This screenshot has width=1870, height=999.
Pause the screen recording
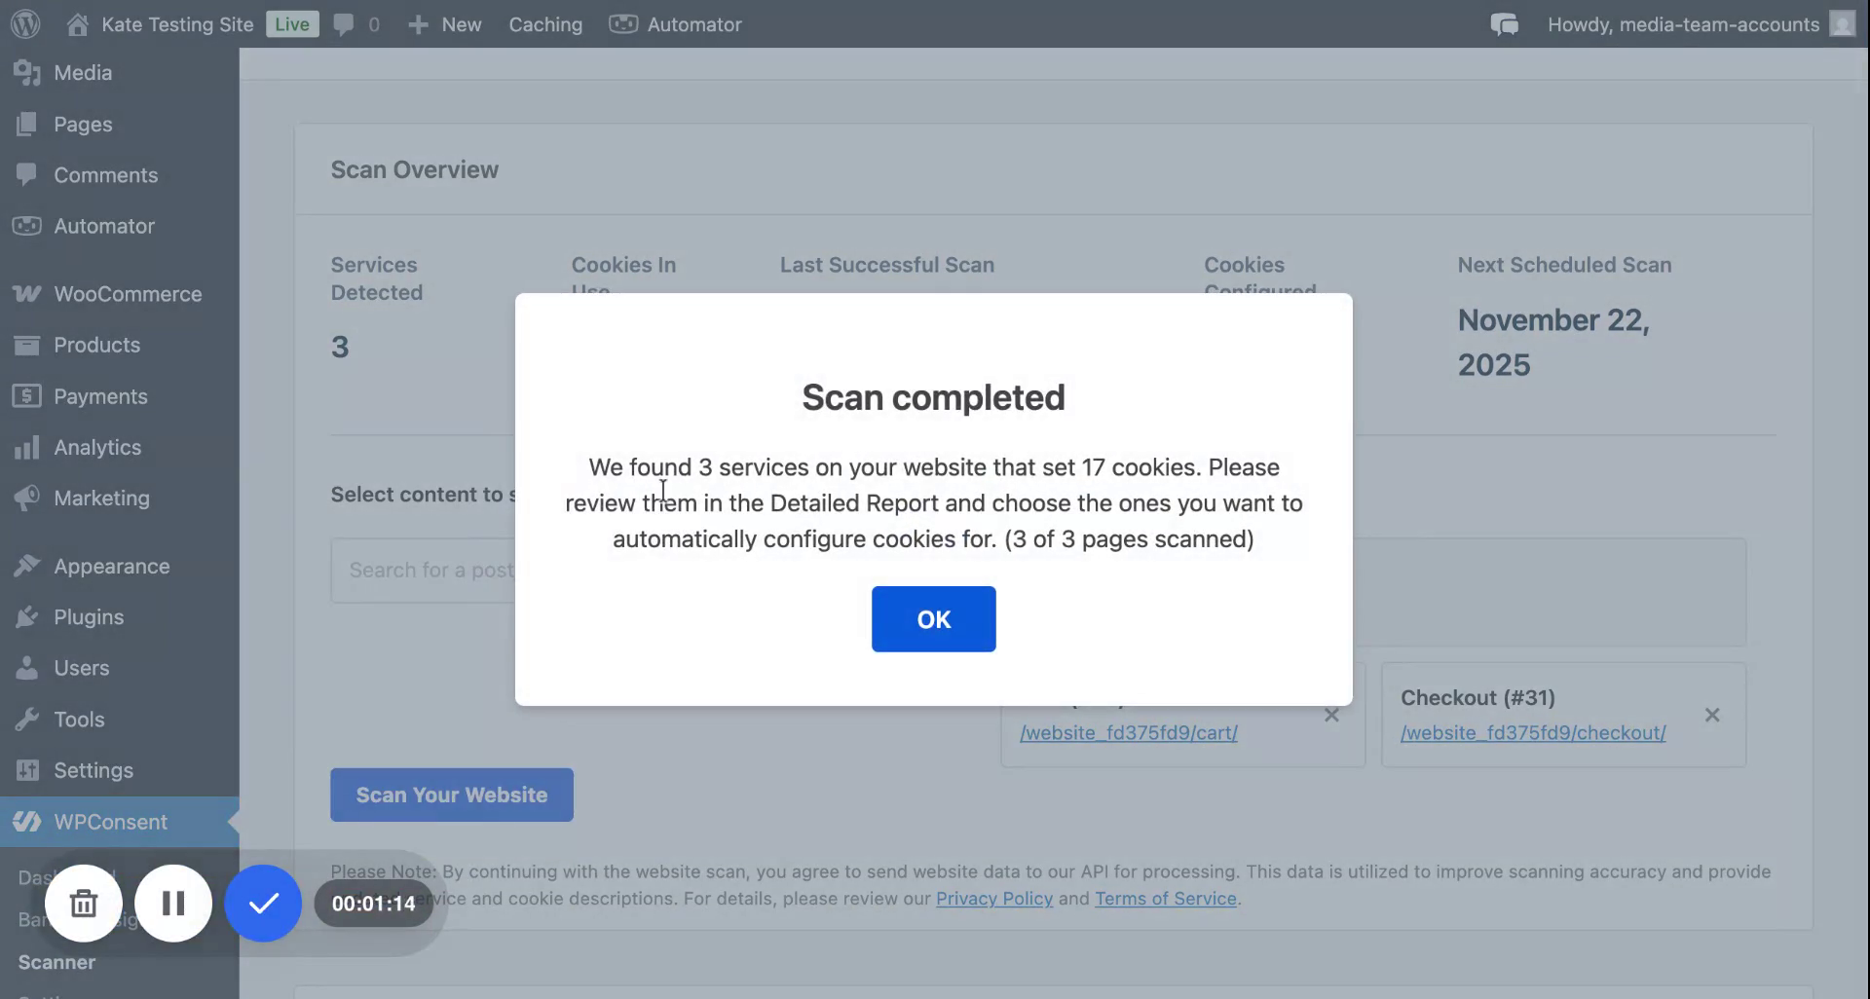point(173,903)
